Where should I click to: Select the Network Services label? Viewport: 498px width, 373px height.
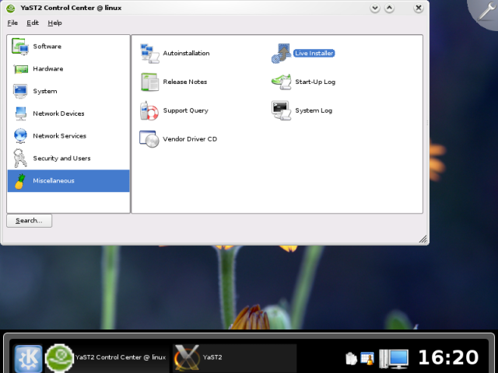click(x=59, y=136)
